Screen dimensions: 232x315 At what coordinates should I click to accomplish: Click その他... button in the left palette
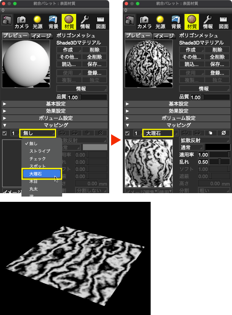click(x=69, y=57)
